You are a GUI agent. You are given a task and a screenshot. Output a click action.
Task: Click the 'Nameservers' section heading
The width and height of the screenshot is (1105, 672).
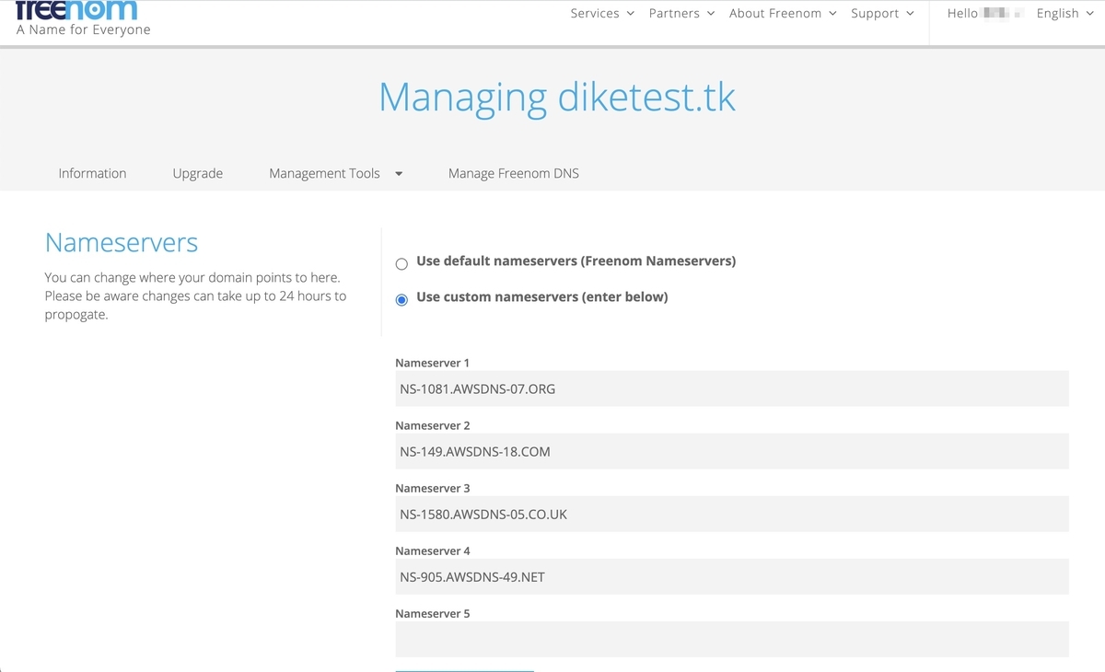pyautogui.click(x=122, y=243)
